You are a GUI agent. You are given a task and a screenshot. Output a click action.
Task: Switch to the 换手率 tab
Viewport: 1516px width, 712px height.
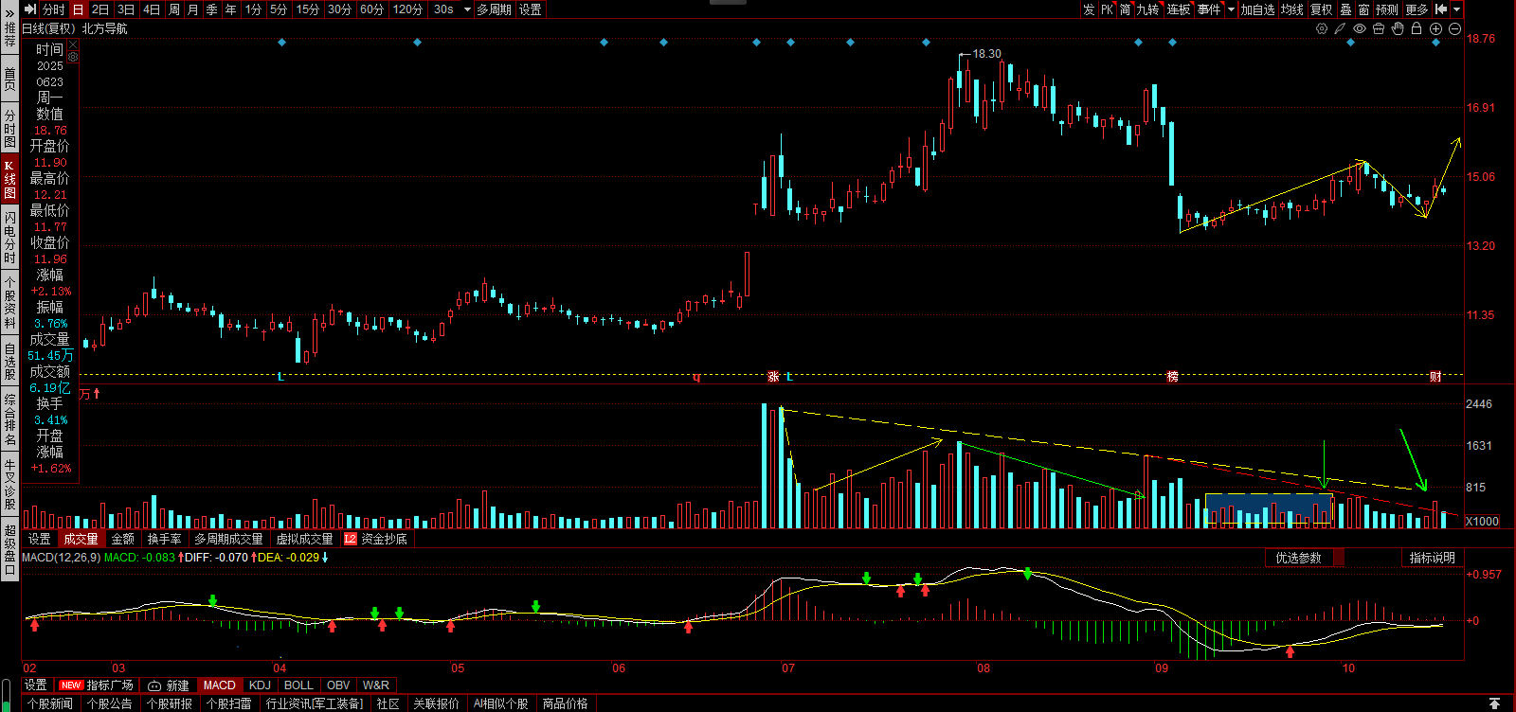[x=165, y=539]
